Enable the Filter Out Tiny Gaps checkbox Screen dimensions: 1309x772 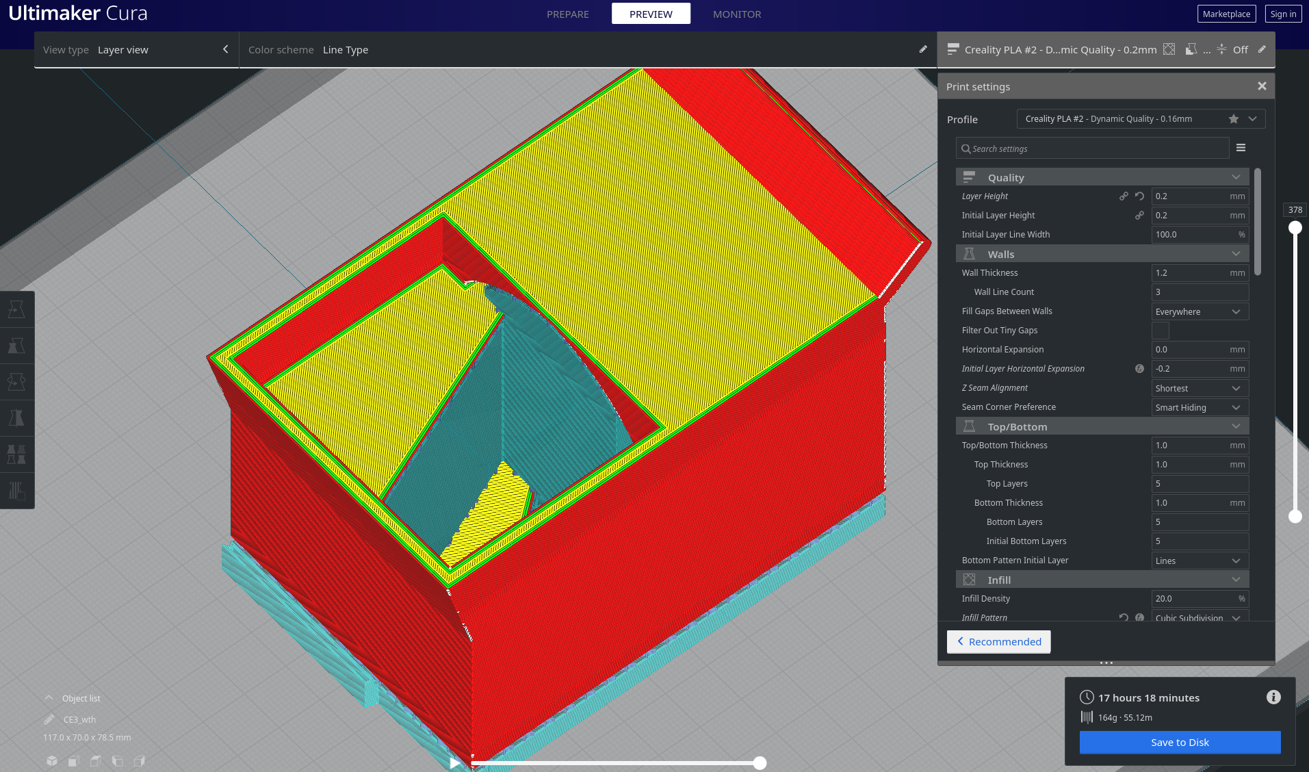pos(1159,330)
